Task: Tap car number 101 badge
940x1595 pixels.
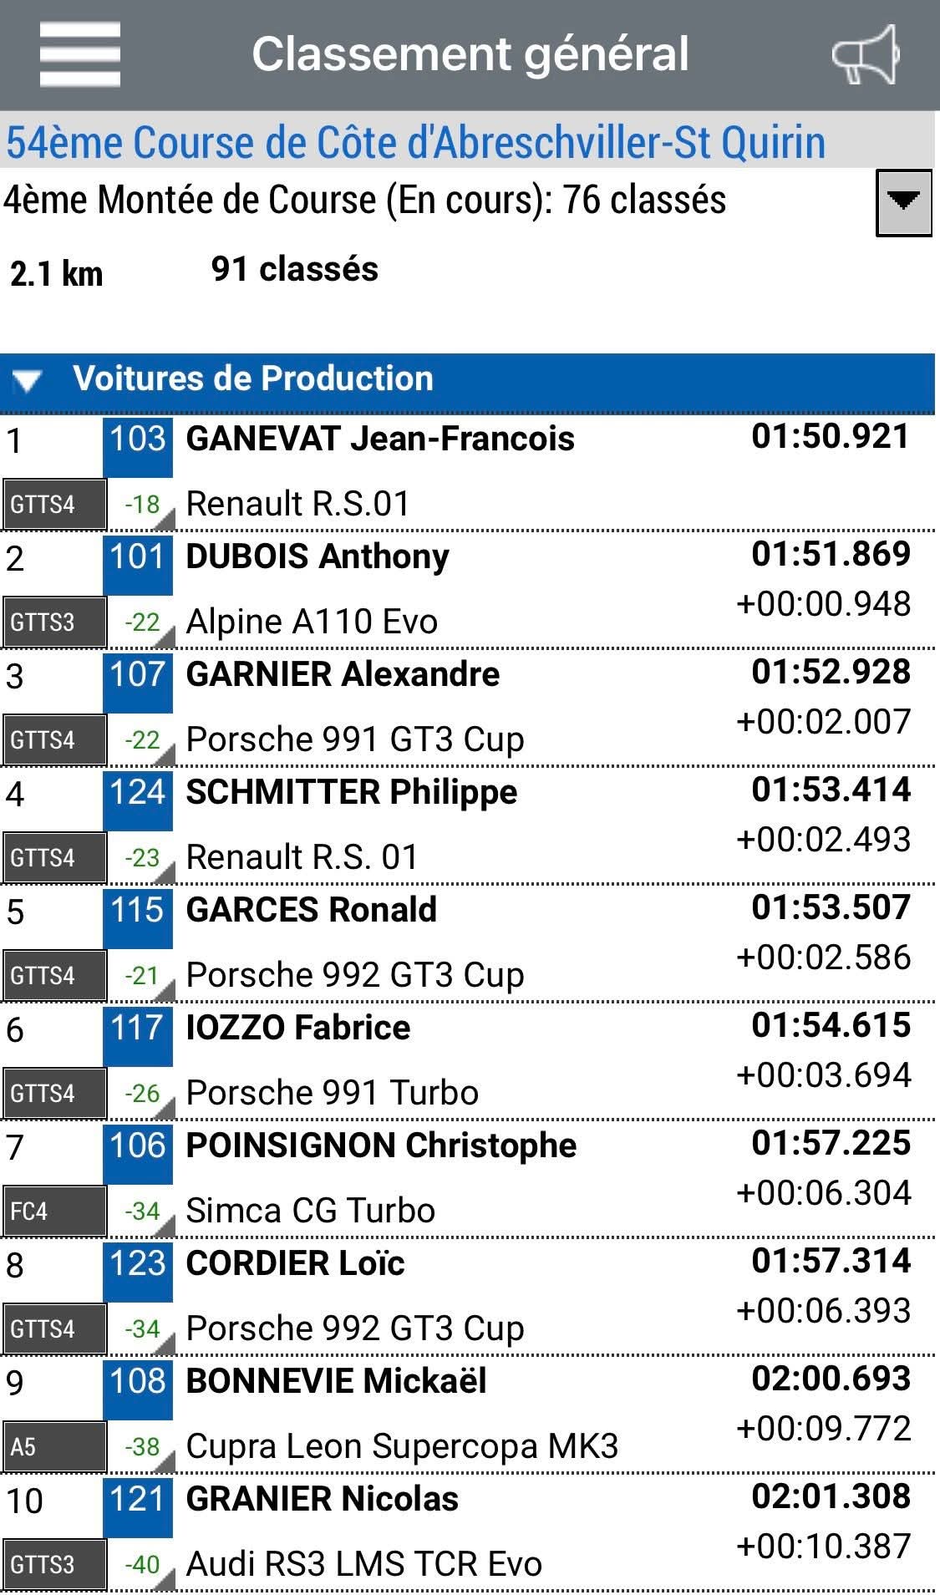Action: coord(138,557)
